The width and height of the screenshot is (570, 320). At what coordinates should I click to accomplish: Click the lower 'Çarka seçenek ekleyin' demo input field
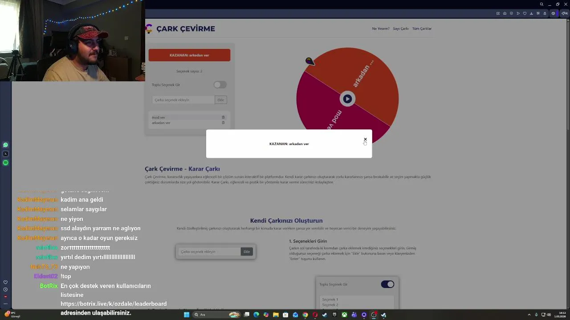(210, 252)
